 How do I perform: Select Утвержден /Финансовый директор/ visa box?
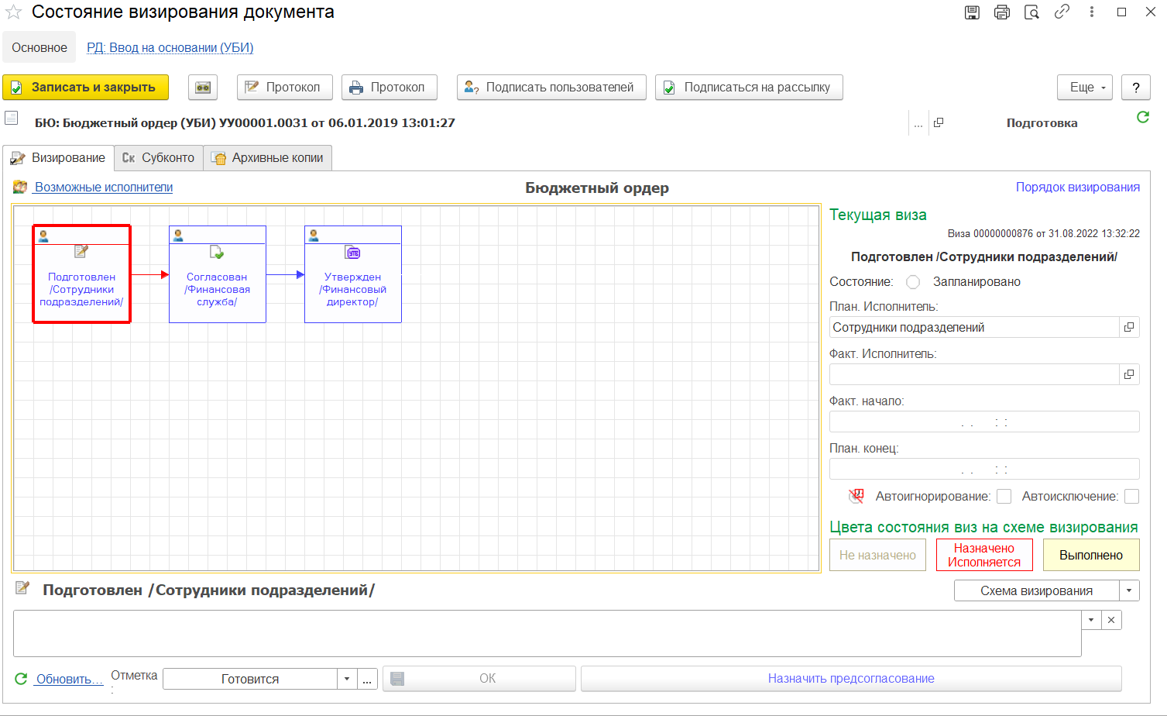[353, 274]
